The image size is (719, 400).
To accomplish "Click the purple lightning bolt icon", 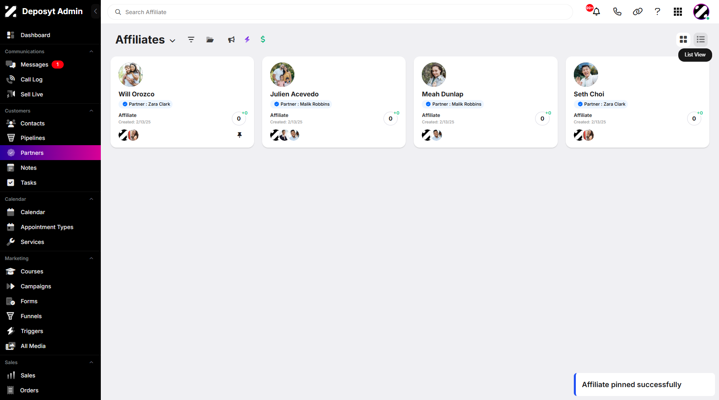I will (247, 39).
